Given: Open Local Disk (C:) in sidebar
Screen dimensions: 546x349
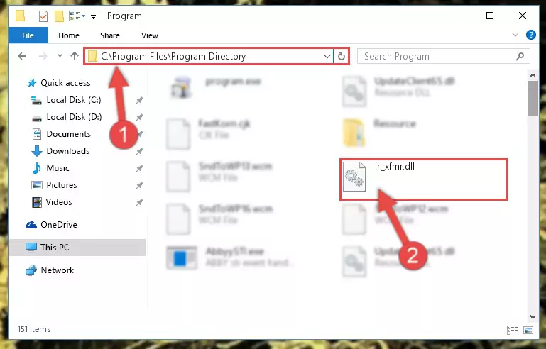Looking at the screenshot, I should click(74, 100).
